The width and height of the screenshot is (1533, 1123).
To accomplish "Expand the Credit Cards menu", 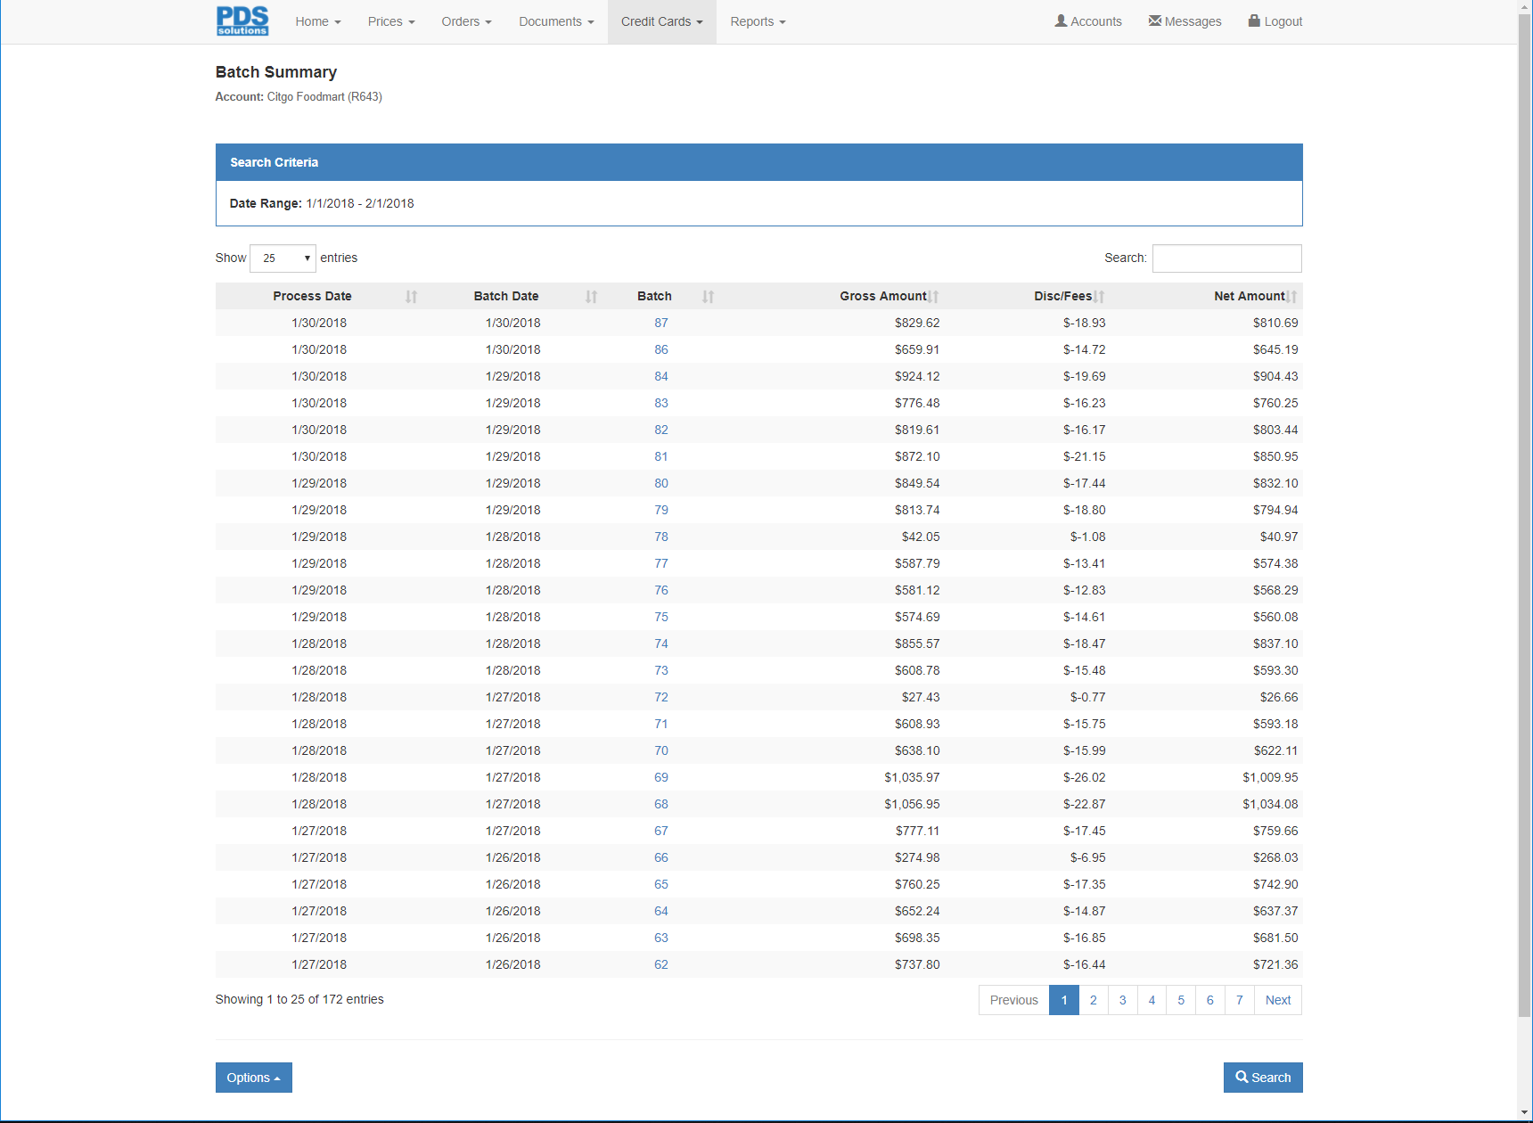I will pyautogui.click(x=661, y=21).
